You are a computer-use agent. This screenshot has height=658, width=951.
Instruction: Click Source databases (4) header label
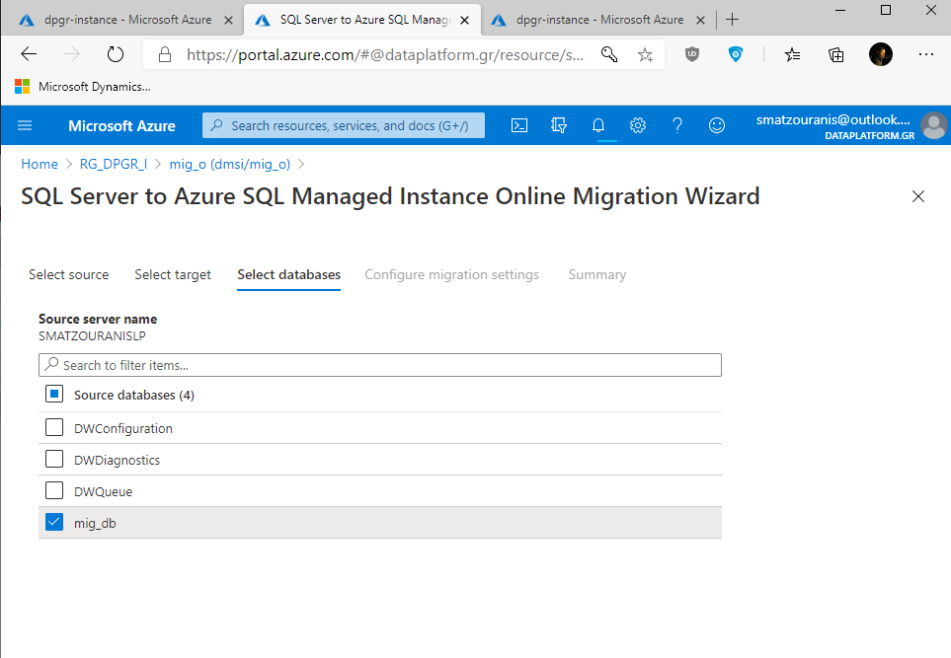[134, 395]
